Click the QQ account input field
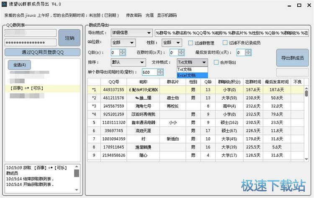This screenshot has width=314, height=198. click(x=31, y=33)
